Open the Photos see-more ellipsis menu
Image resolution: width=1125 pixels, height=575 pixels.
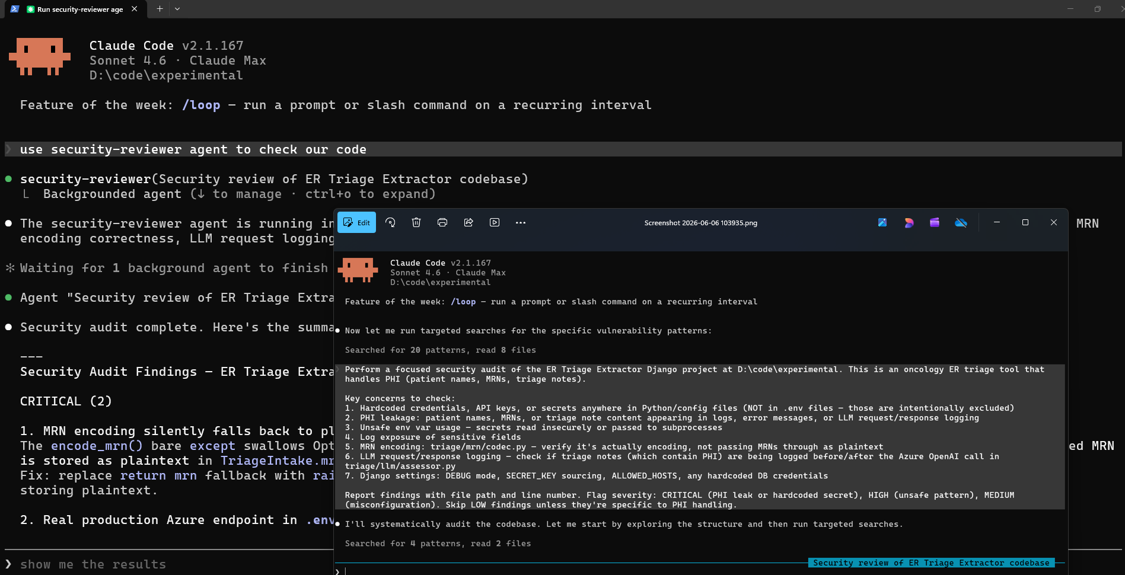pos(521,222)
